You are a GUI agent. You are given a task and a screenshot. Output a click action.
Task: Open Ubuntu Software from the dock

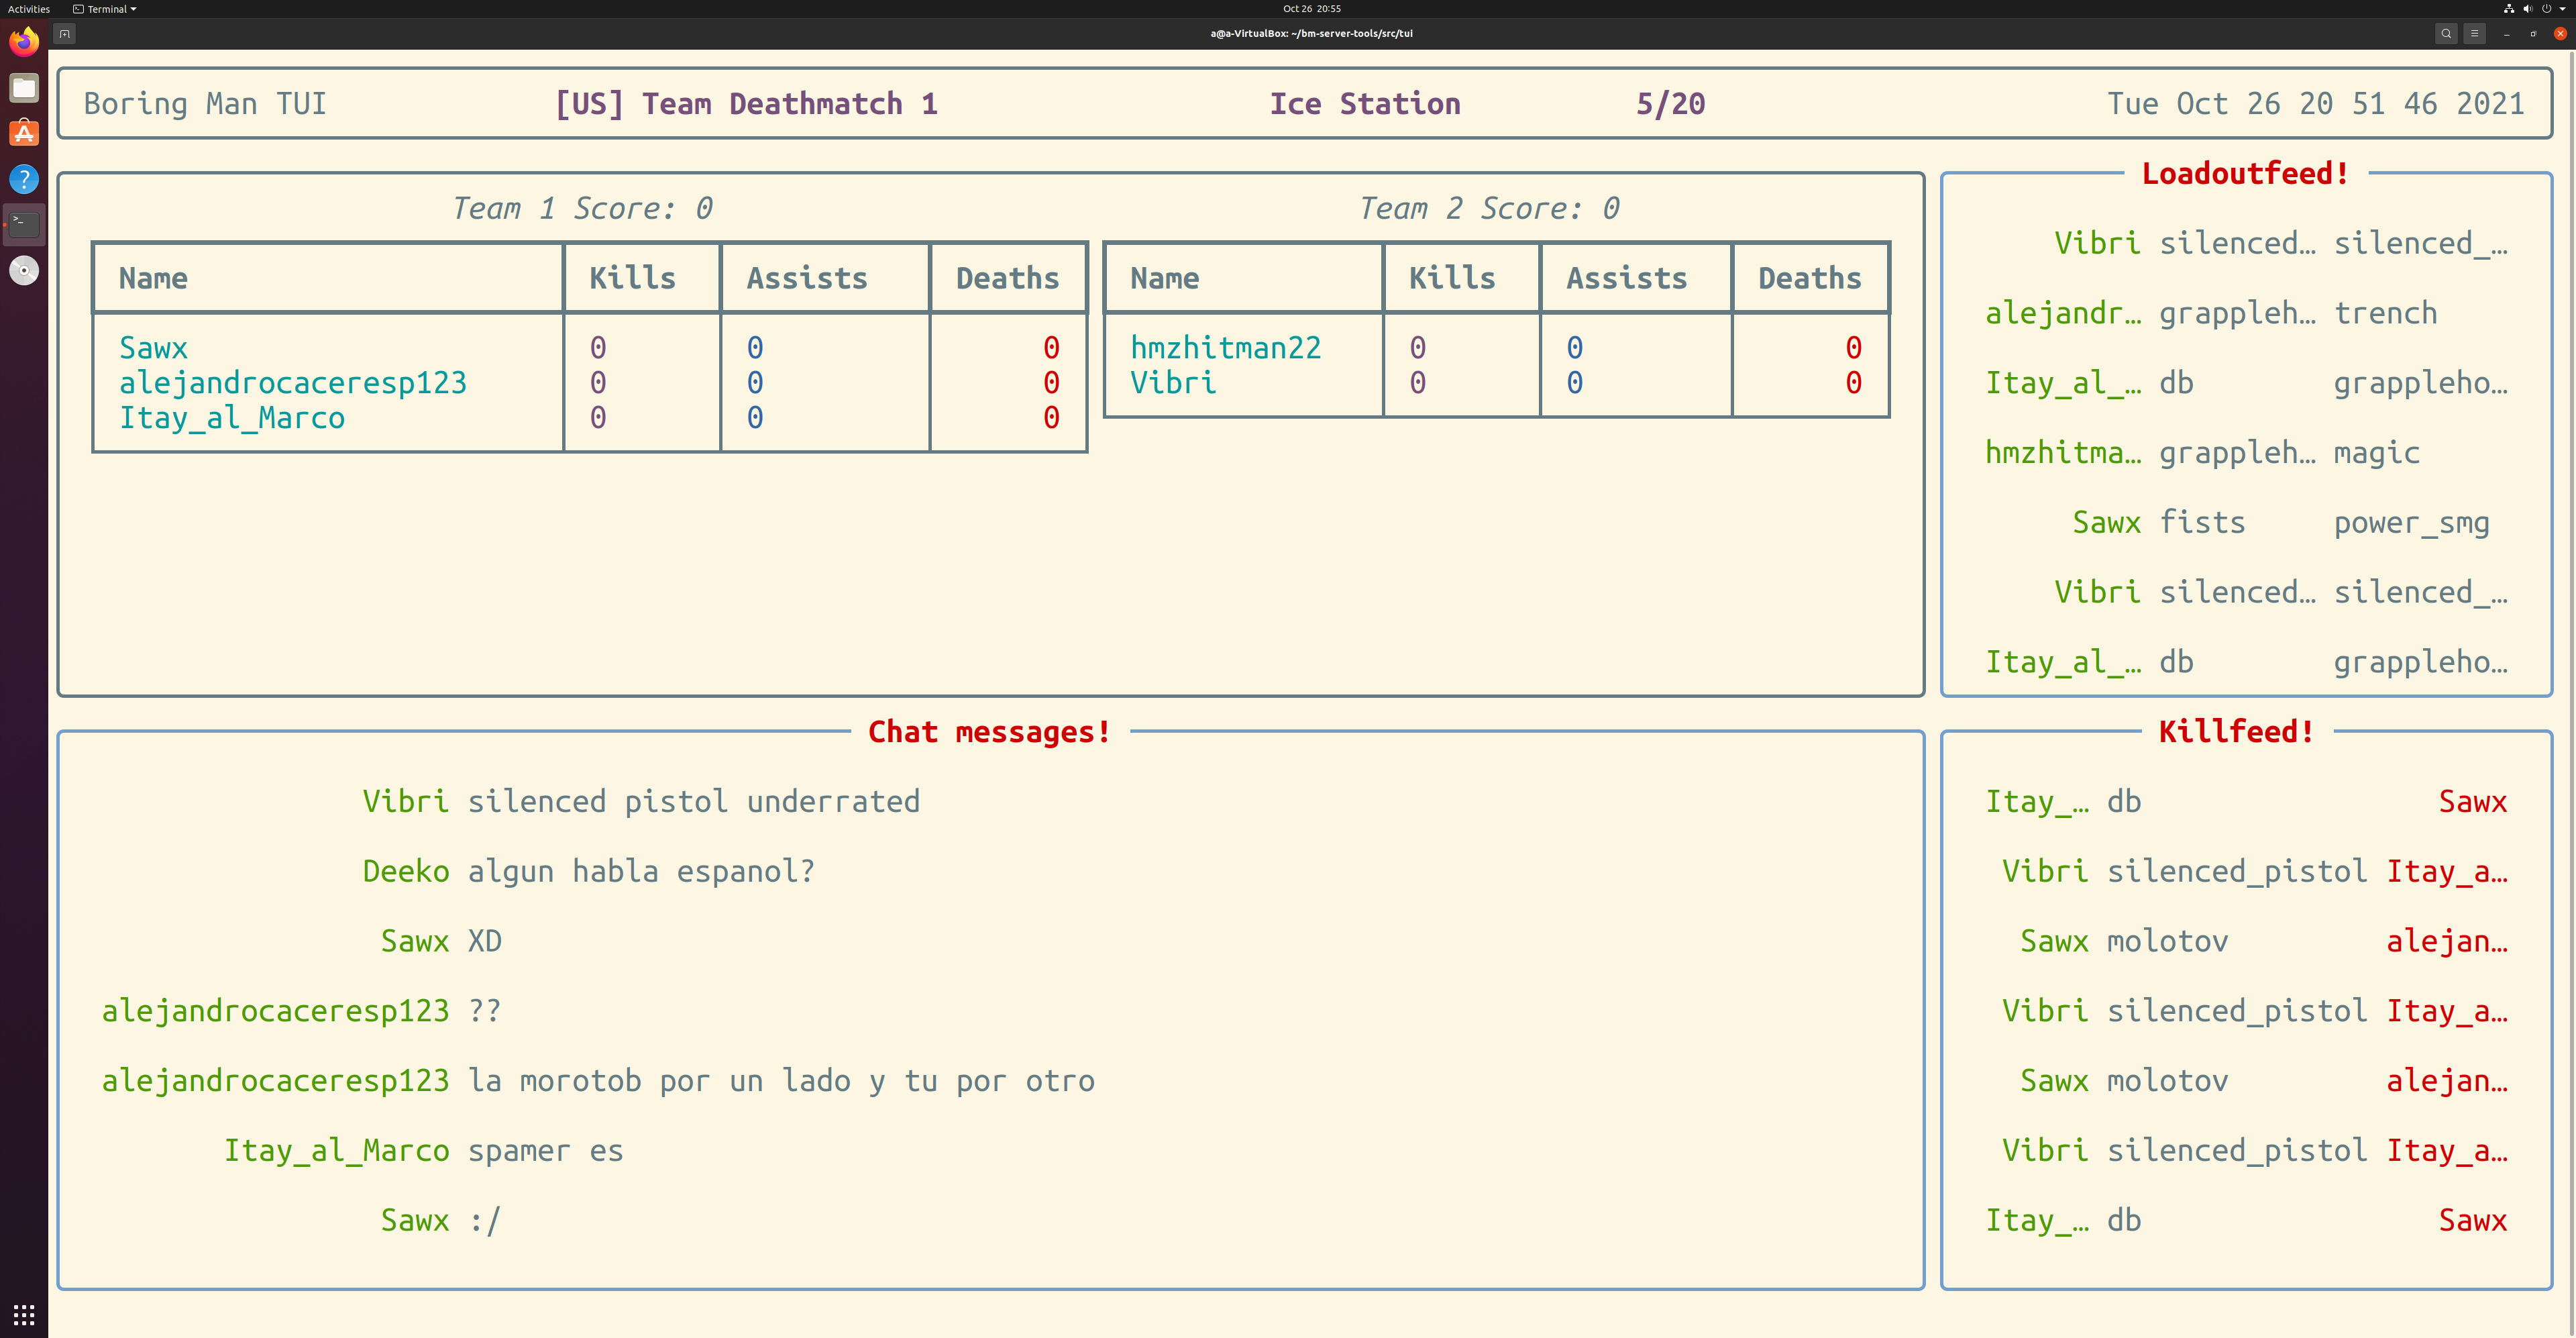pyautogui.click(x=24, y=133)
